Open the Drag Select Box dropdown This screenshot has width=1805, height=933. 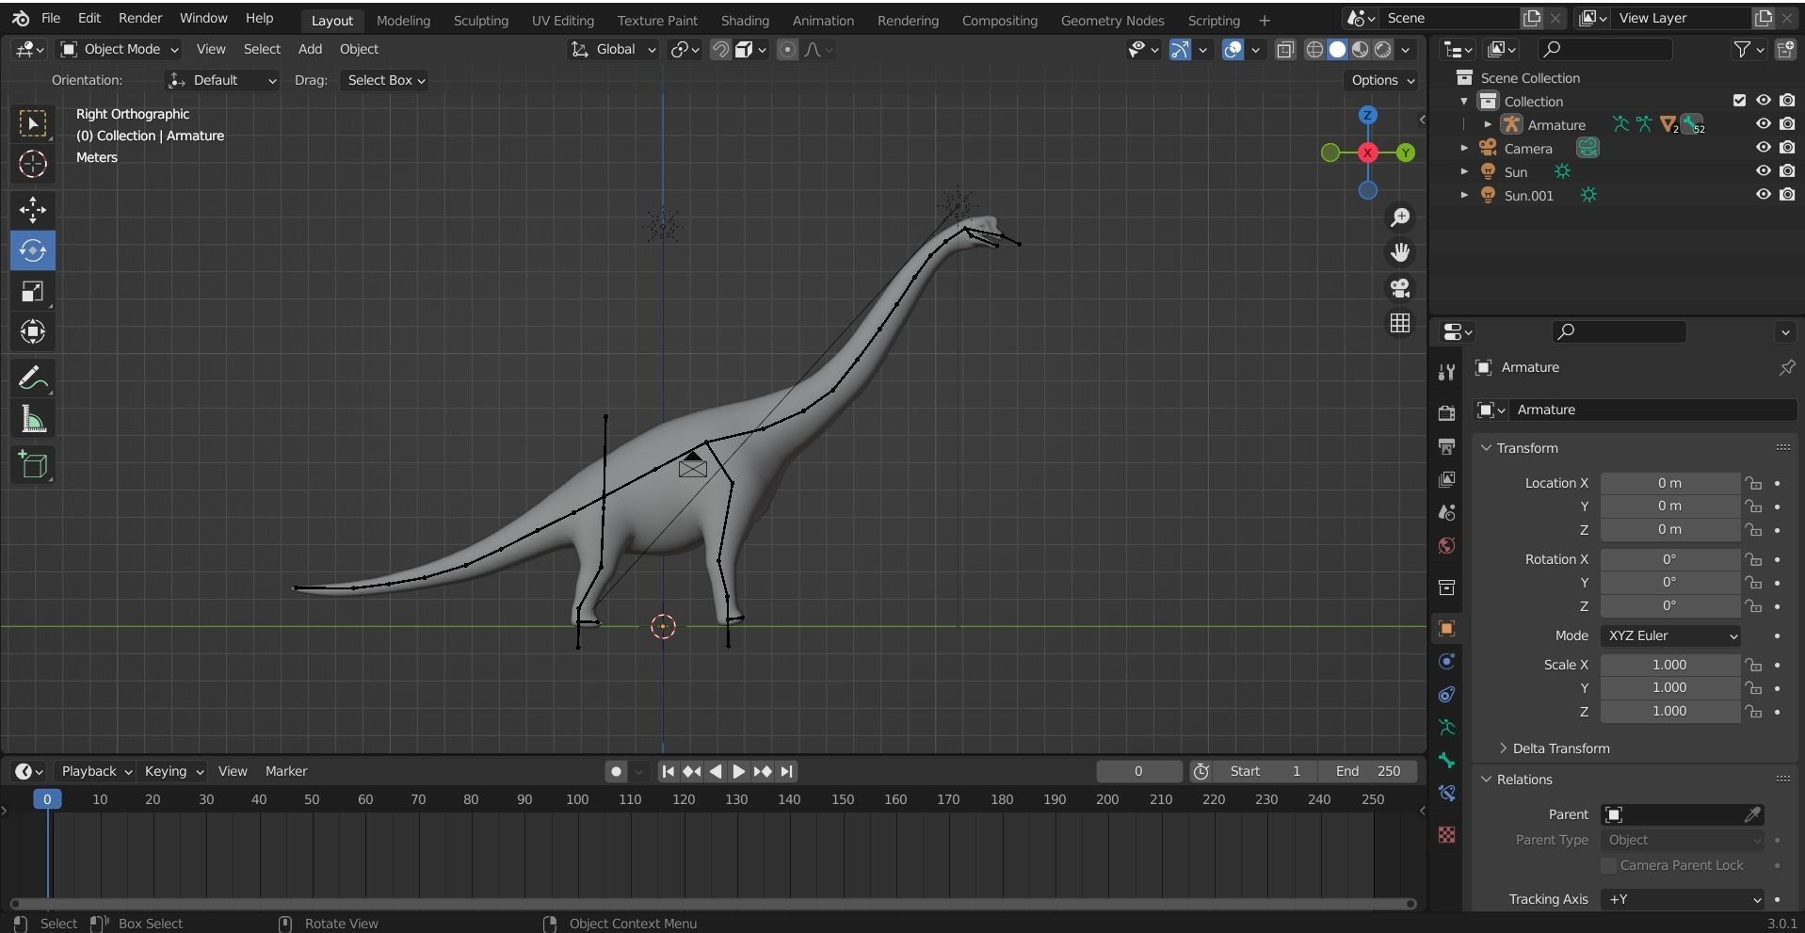pyautogui.click(x=385, y=80)
